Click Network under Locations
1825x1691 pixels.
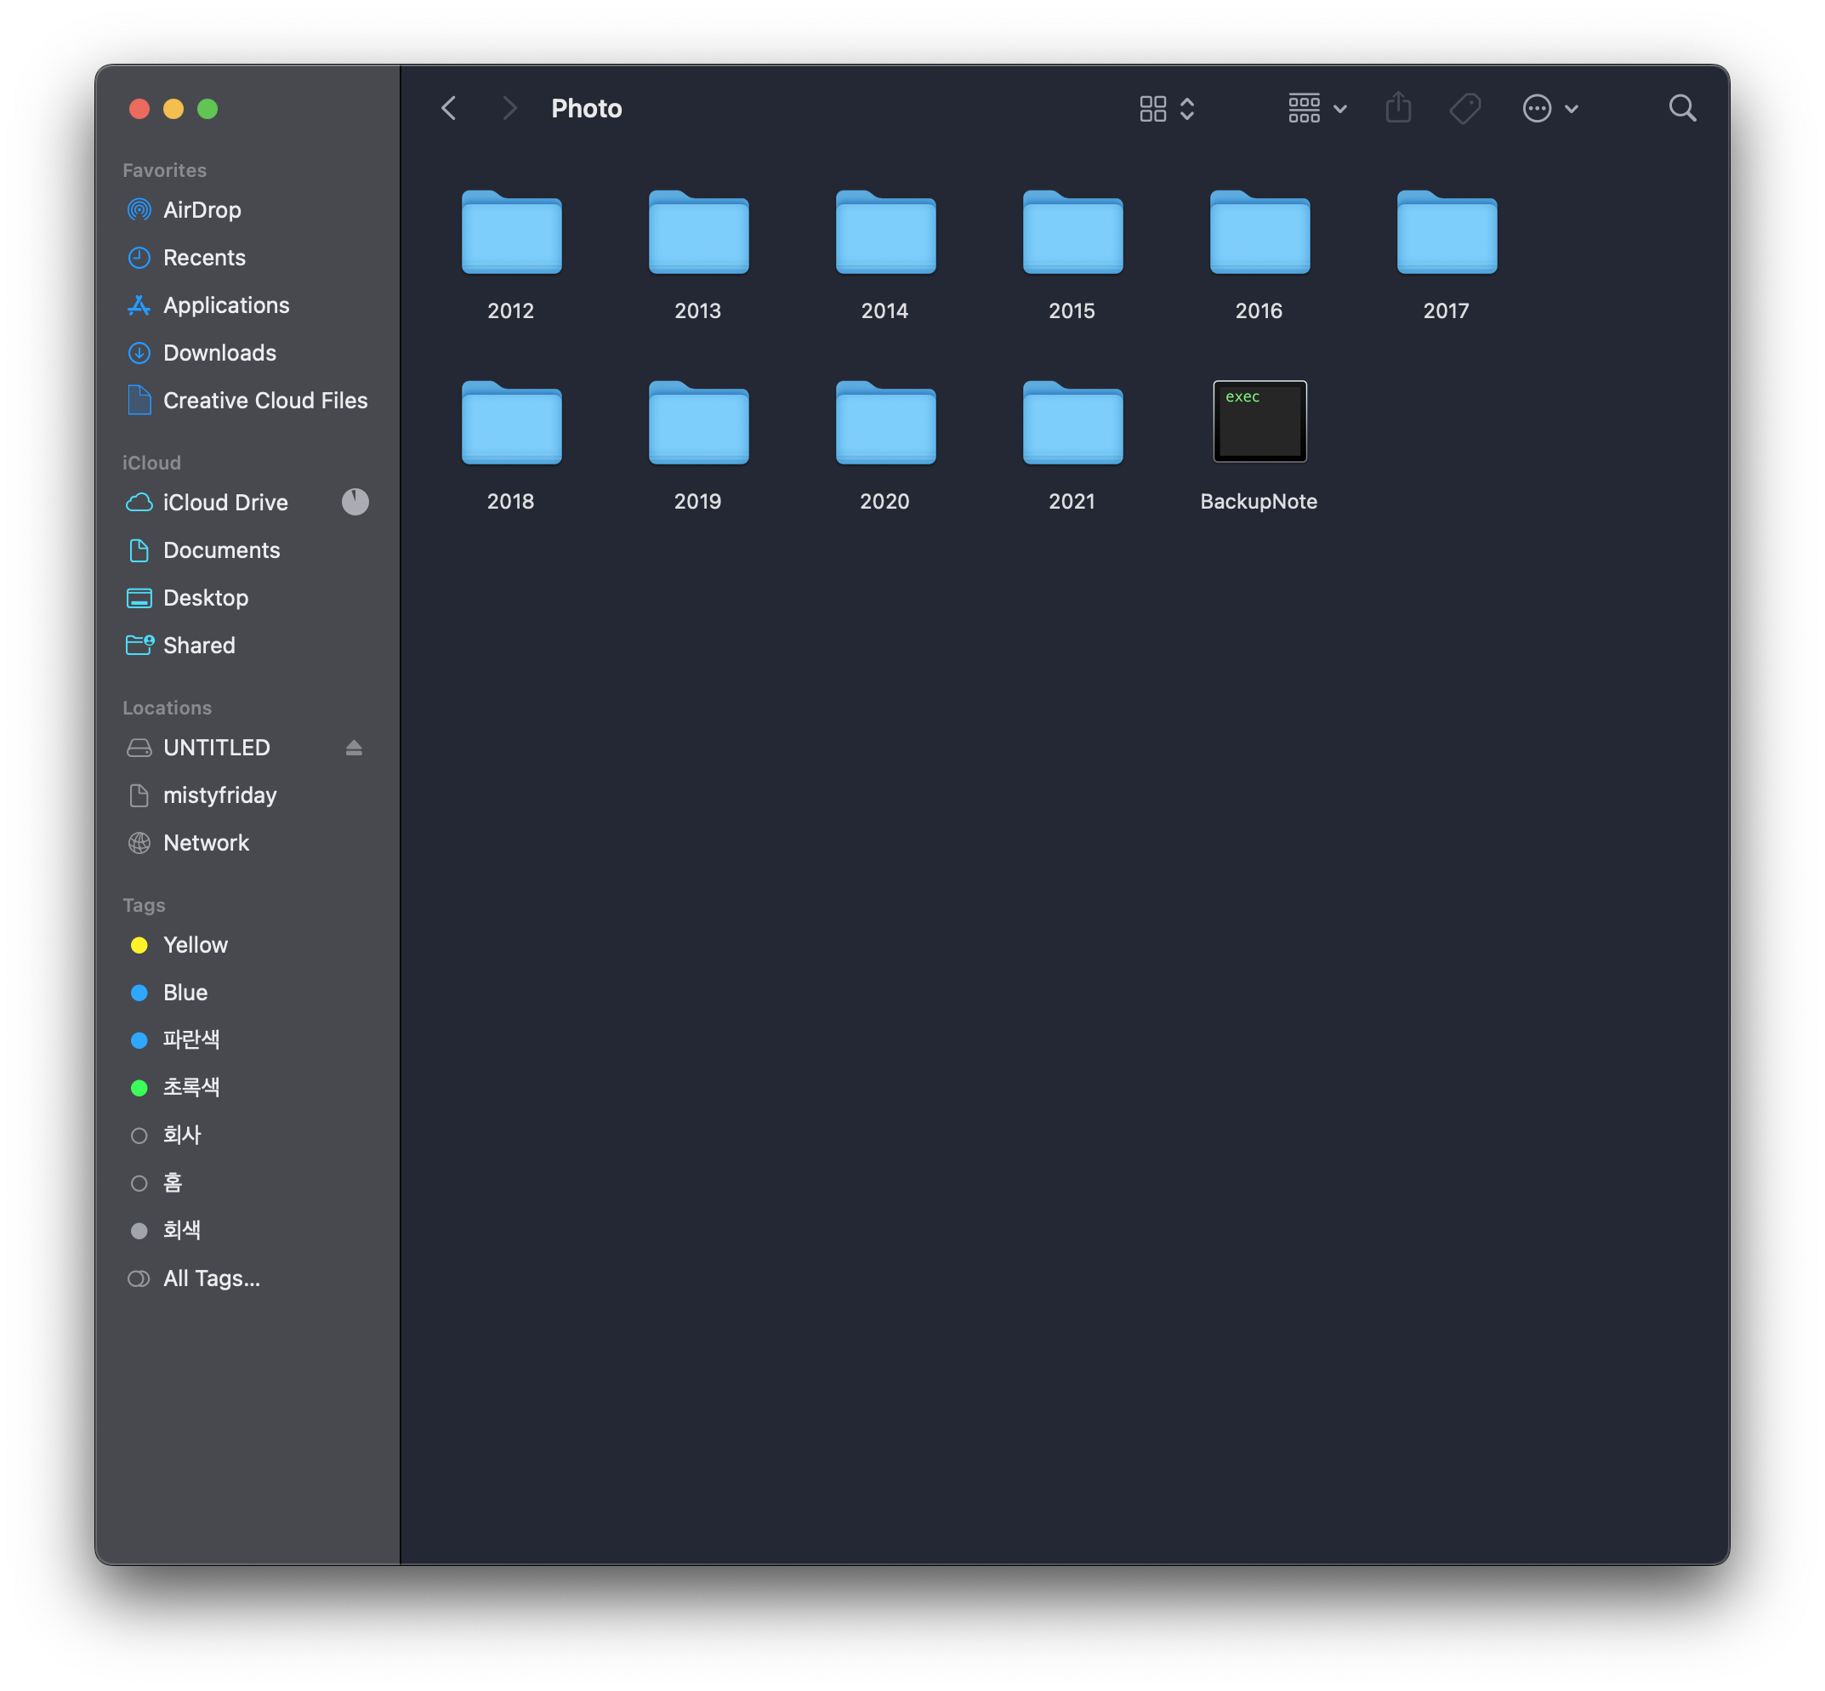click(205, 843)
